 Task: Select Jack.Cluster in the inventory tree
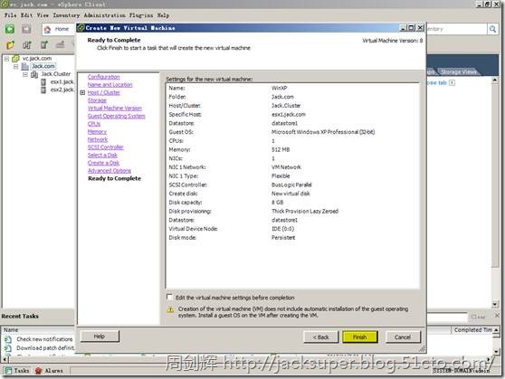(55, 74)
